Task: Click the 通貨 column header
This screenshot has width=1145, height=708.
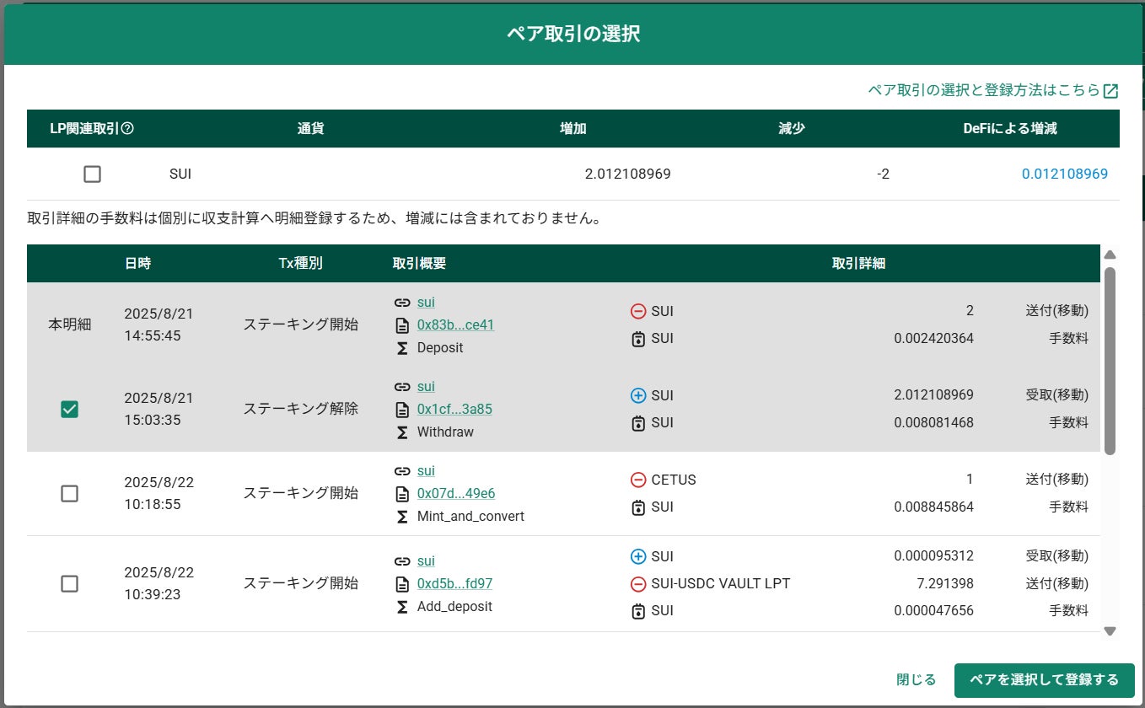Action: (311, 129)
